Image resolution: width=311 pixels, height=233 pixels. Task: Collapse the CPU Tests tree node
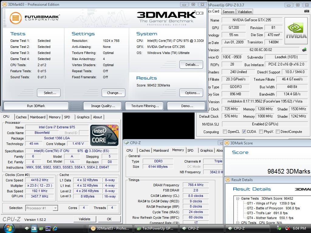tap(238, 223)
